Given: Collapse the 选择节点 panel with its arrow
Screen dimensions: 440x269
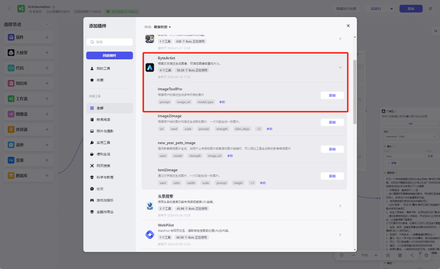Looking at the screenshot, I should (x=47, y=25).
